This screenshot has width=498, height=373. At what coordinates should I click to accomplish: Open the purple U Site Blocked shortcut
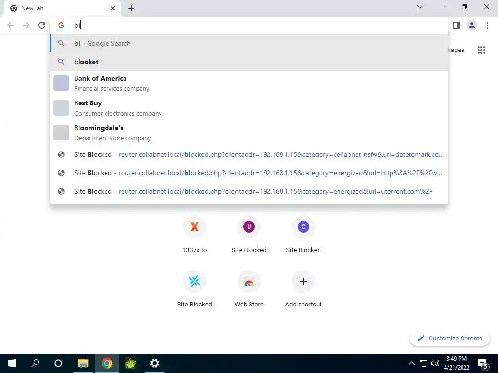point(249,234)
